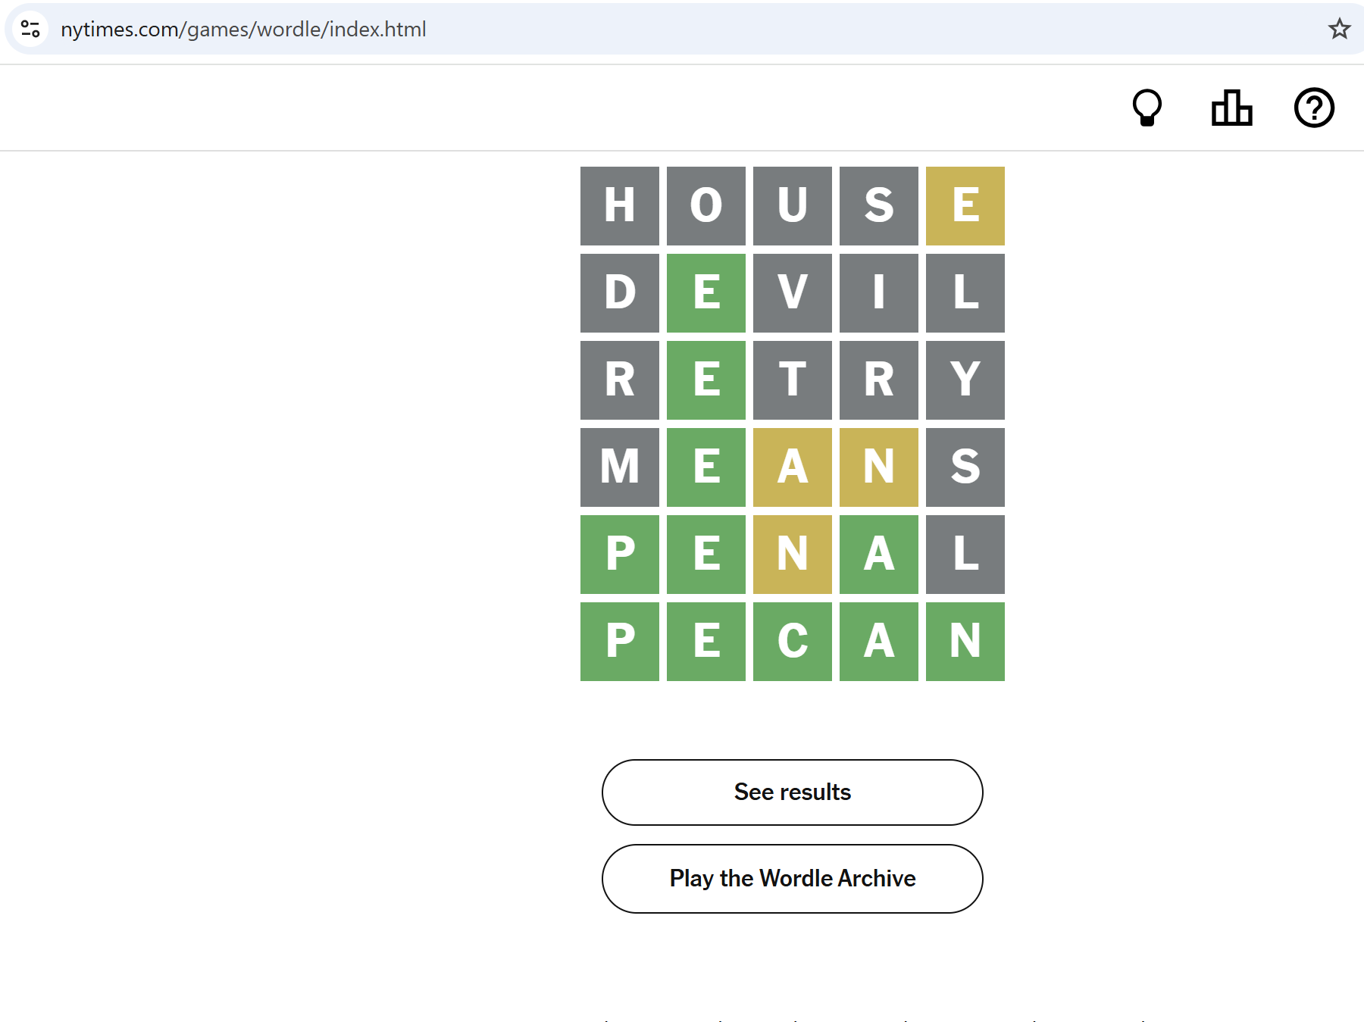Open the statistics bar chart icon

tap(1231, 108)
